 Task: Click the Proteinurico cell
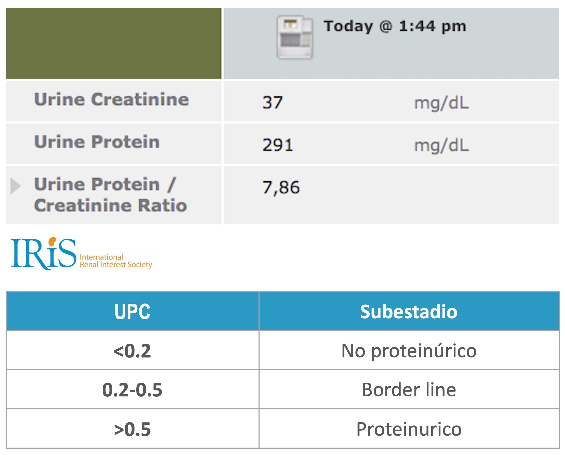click(x=409, y=429)
